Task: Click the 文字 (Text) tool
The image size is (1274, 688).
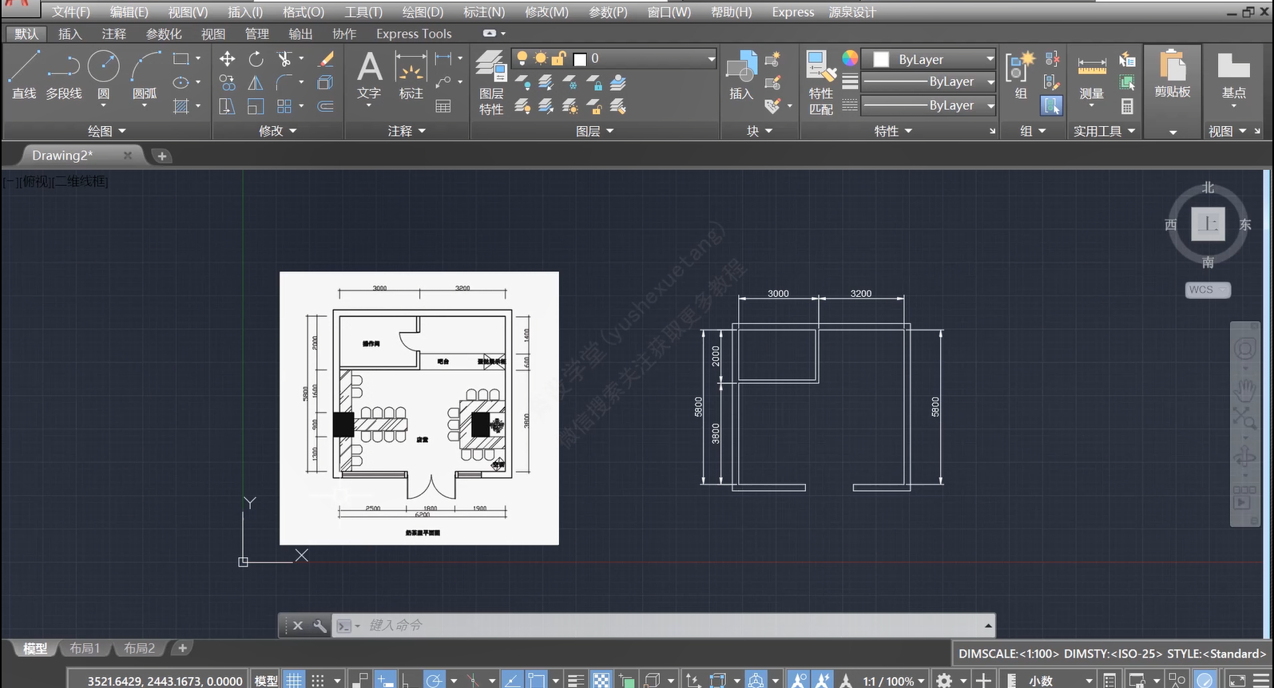Action: coord(369,75)
